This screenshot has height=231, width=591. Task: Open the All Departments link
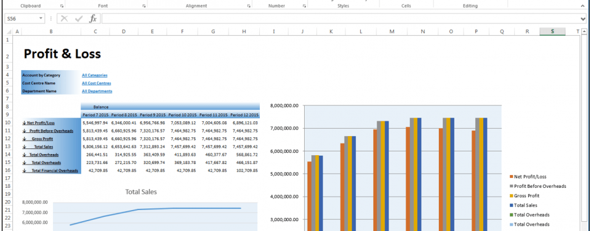point(97,91)
